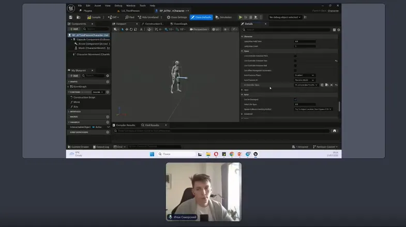Toggle Use Controller Rotation Pitch checkbox
The height and width of the screenshot is (227, 406).
pyautogui.click(x=295, y=56)
